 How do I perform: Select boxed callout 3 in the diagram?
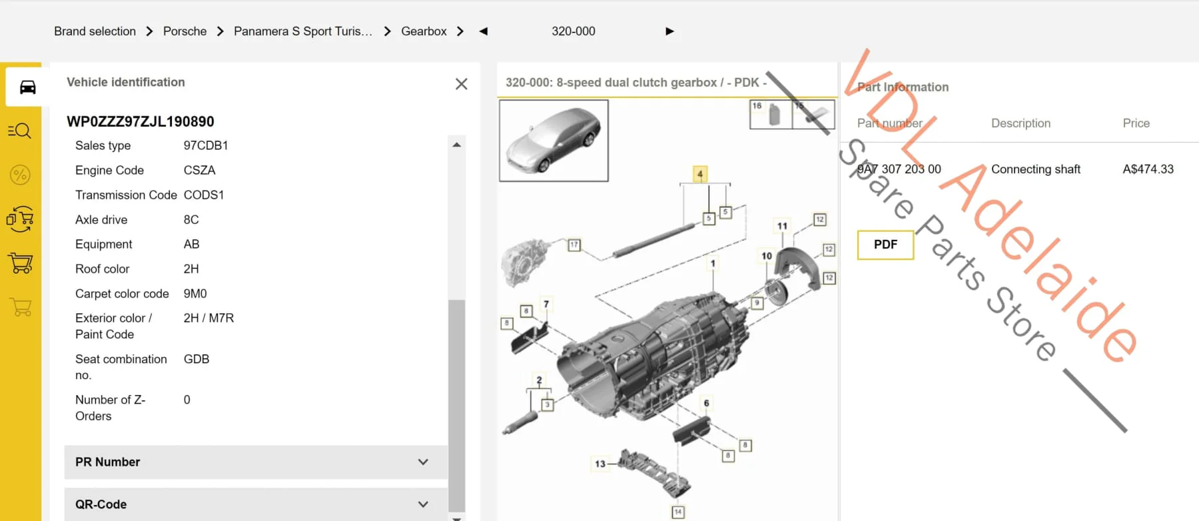(x=548, y=404)
